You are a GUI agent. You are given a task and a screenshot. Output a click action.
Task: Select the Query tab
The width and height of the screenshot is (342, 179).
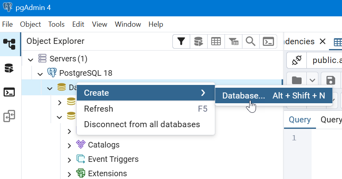(300, 120)
